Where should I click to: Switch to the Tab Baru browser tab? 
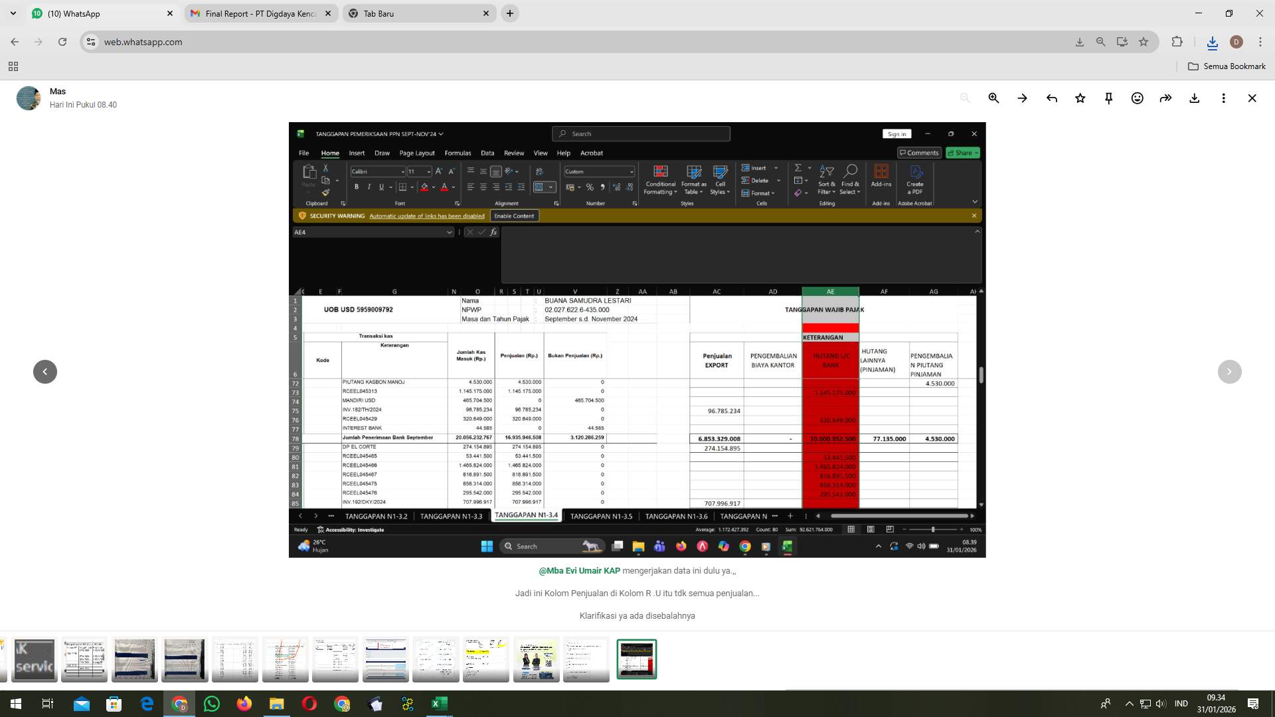coord(418,13)
